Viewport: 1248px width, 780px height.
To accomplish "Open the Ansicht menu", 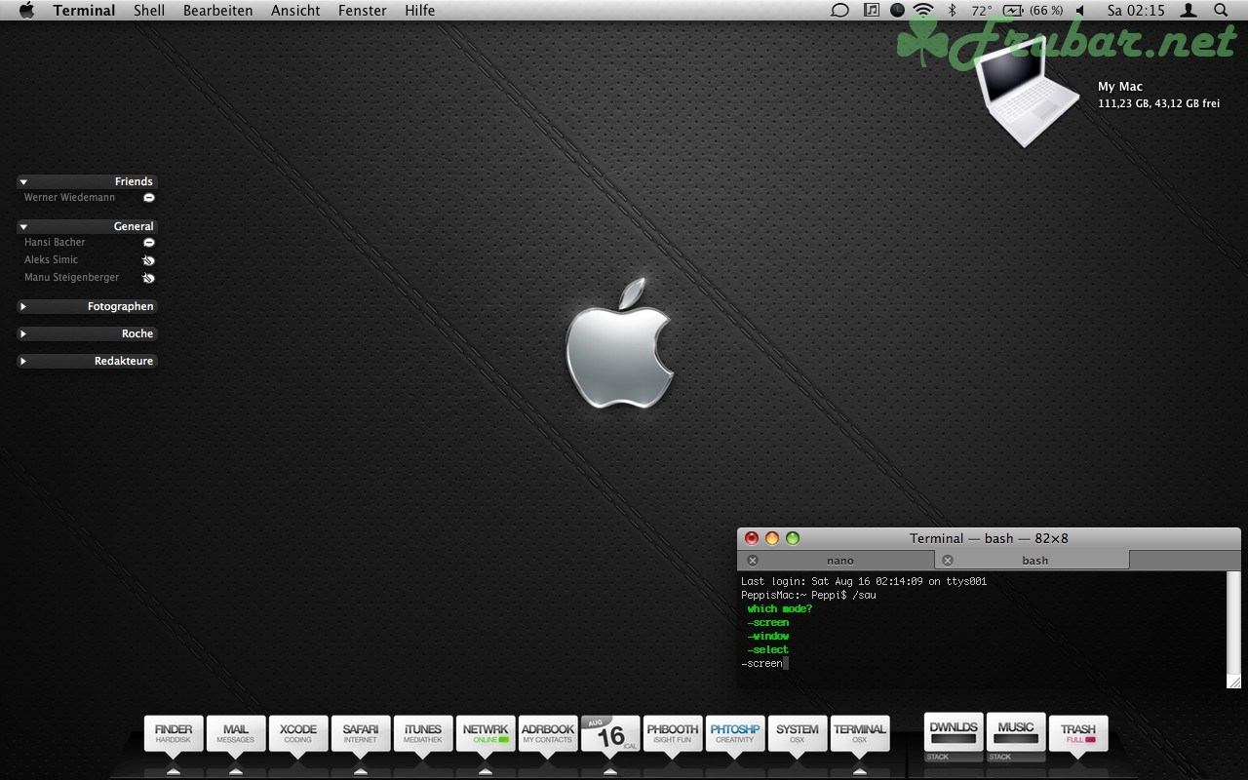I will click(295, 11).
